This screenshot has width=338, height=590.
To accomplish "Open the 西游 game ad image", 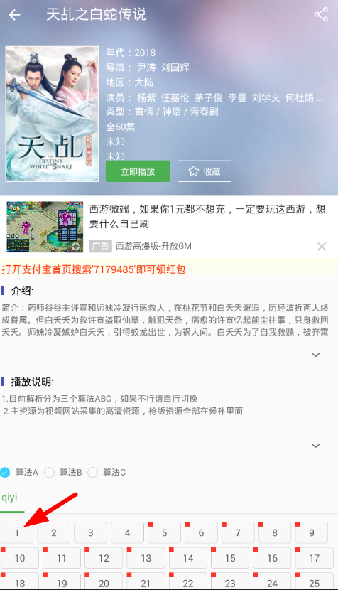I will [x=45, y=227].
